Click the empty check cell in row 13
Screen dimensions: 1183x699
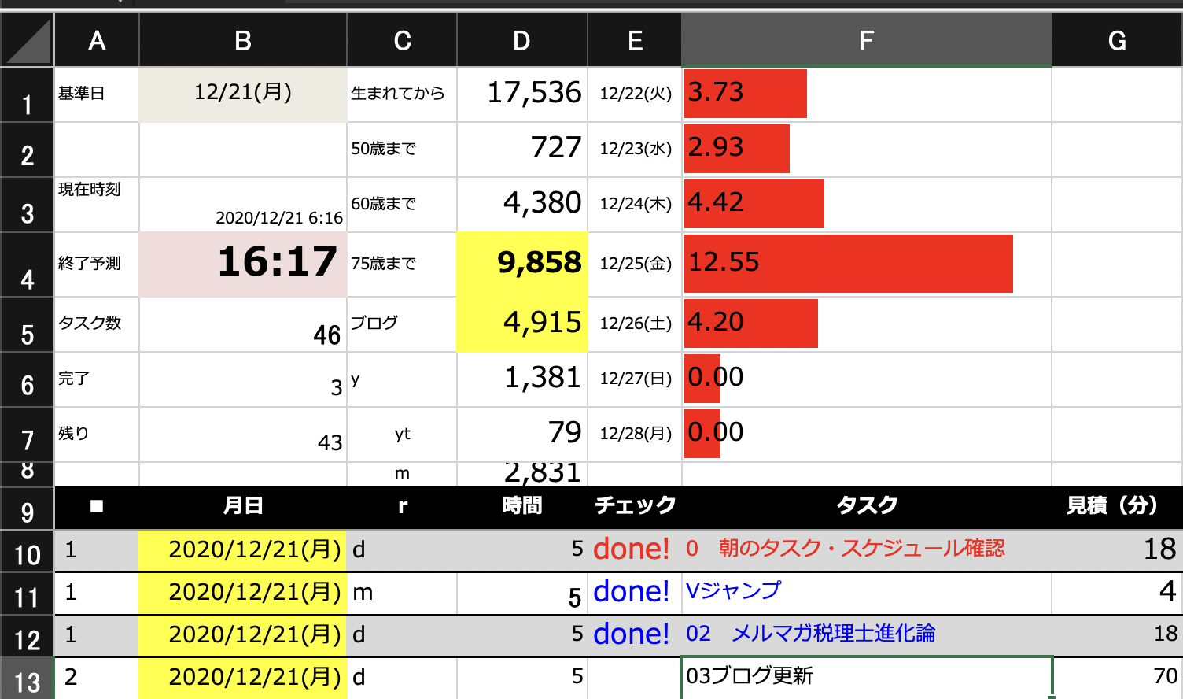pos(635,678)
